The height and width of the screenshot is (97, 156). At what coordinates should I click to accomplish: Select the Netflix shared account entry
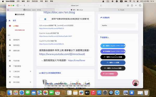[118, 25]
